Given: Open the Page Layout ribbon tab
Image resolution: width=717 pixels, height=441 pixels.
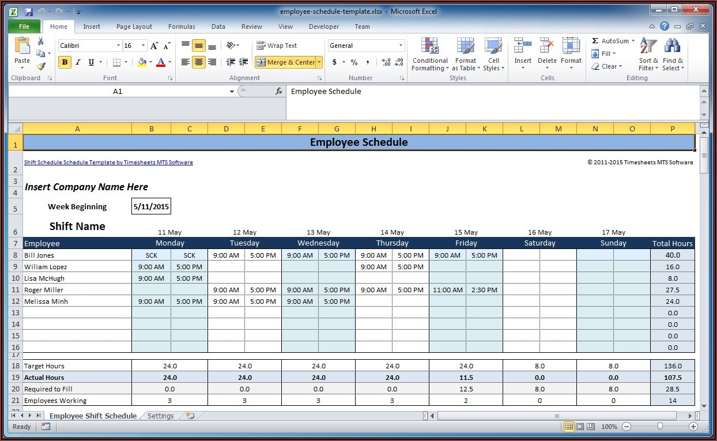Looking at the screenshot, I should click(x=134, y=27).
